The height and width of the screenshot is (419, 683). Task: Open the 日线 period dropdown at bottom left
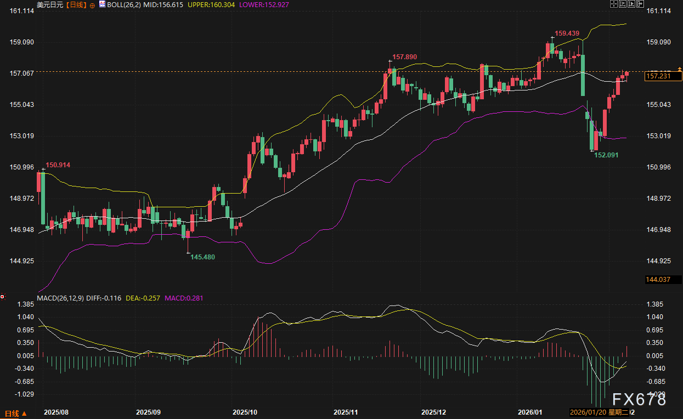[15, 413]
